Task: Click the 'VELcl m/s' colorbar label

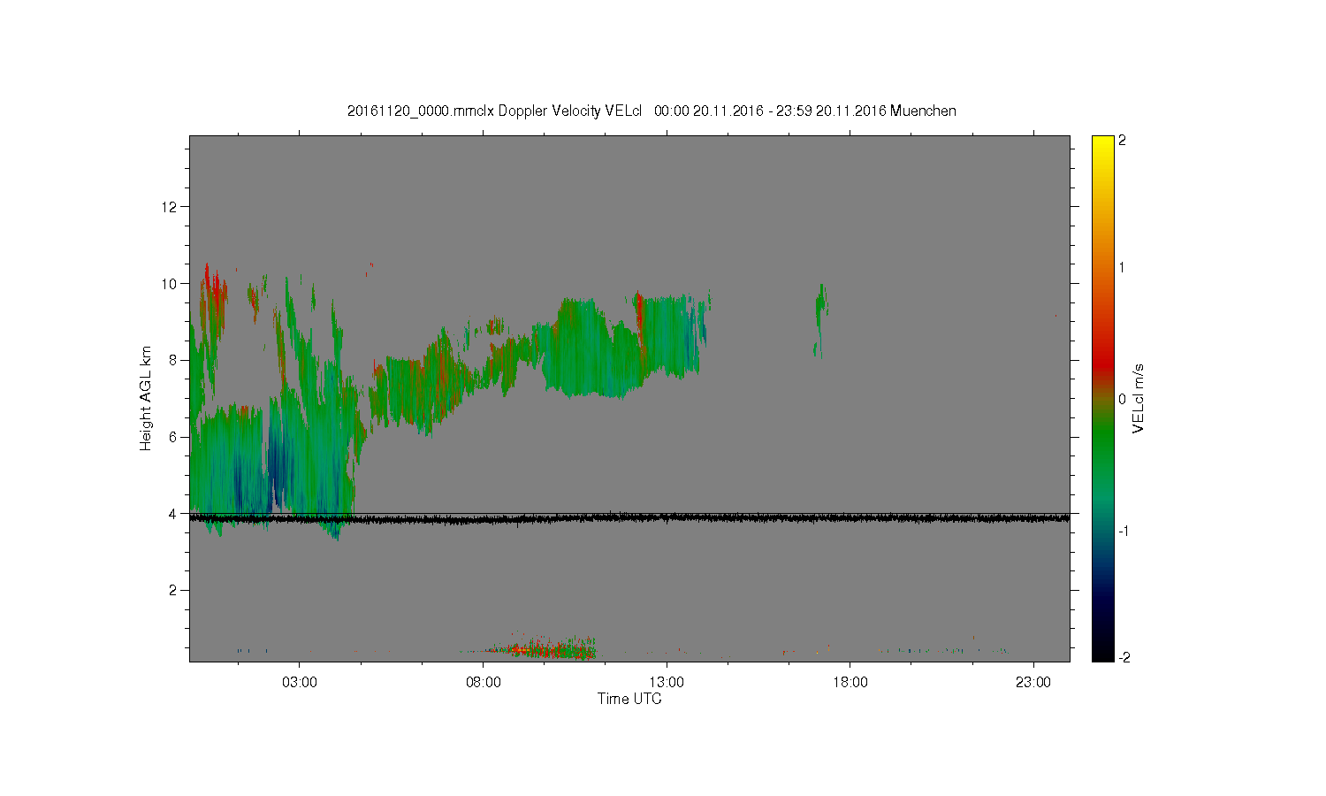Action: tap(1139, 398)
